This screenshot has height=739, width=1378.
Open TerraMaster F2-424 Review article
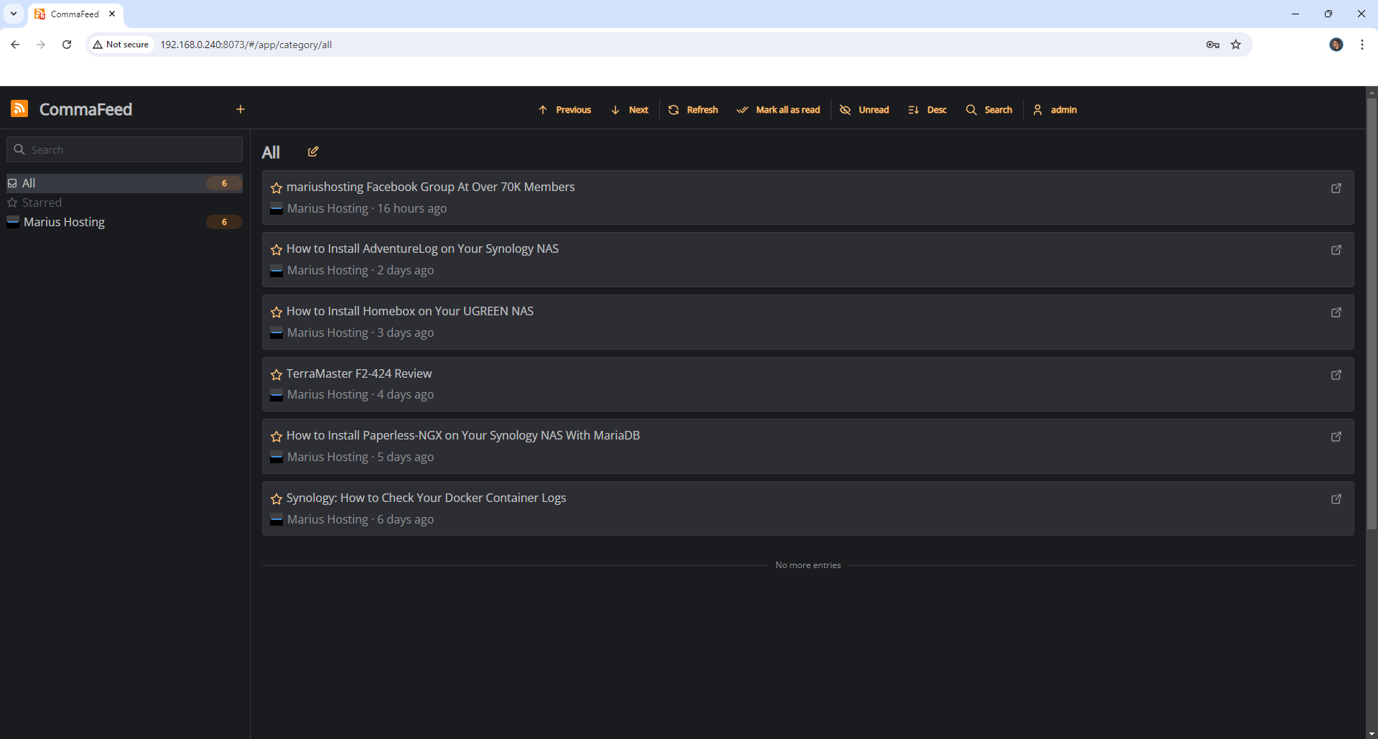[x=359, y=373]
